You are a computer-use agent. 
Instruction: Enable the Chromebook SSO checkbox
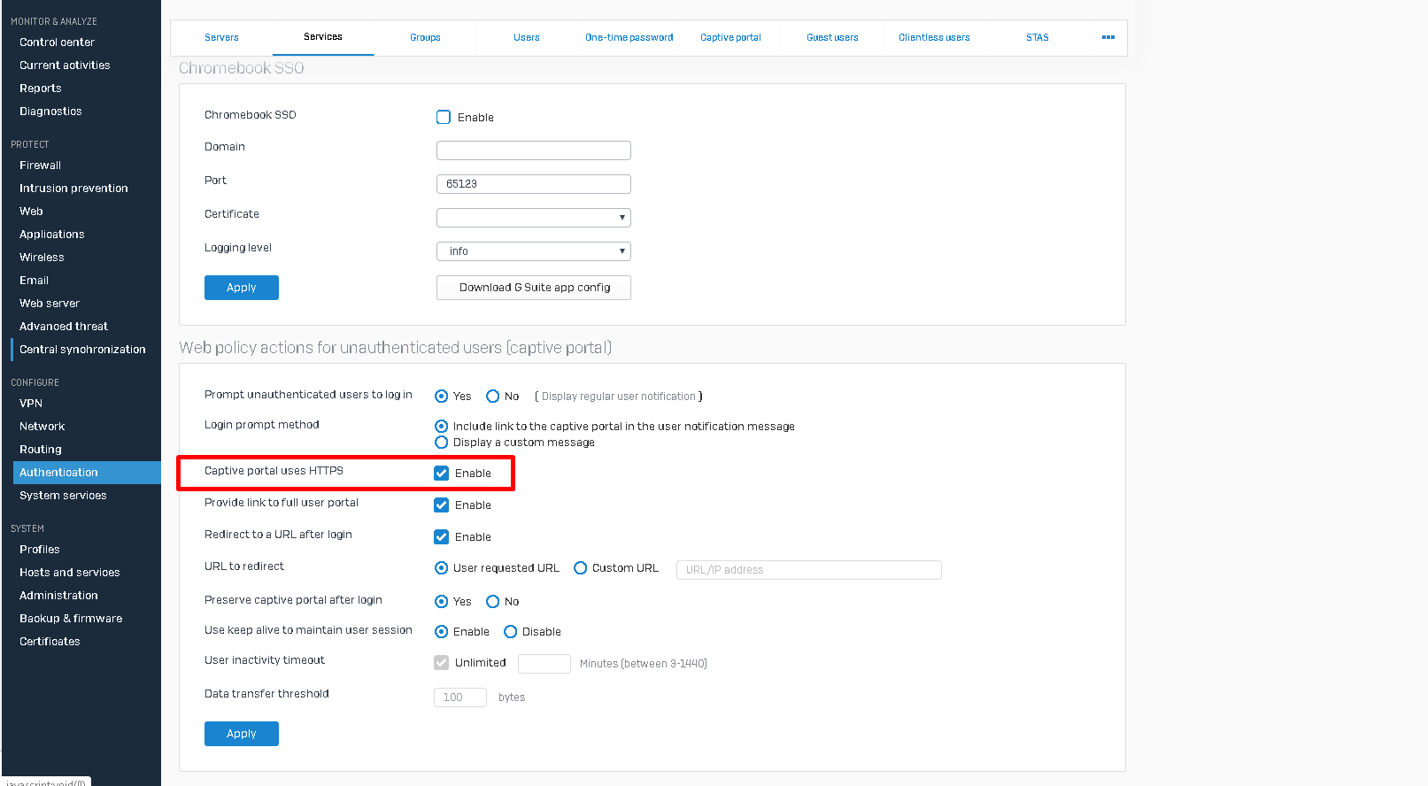tap(444, 117)
